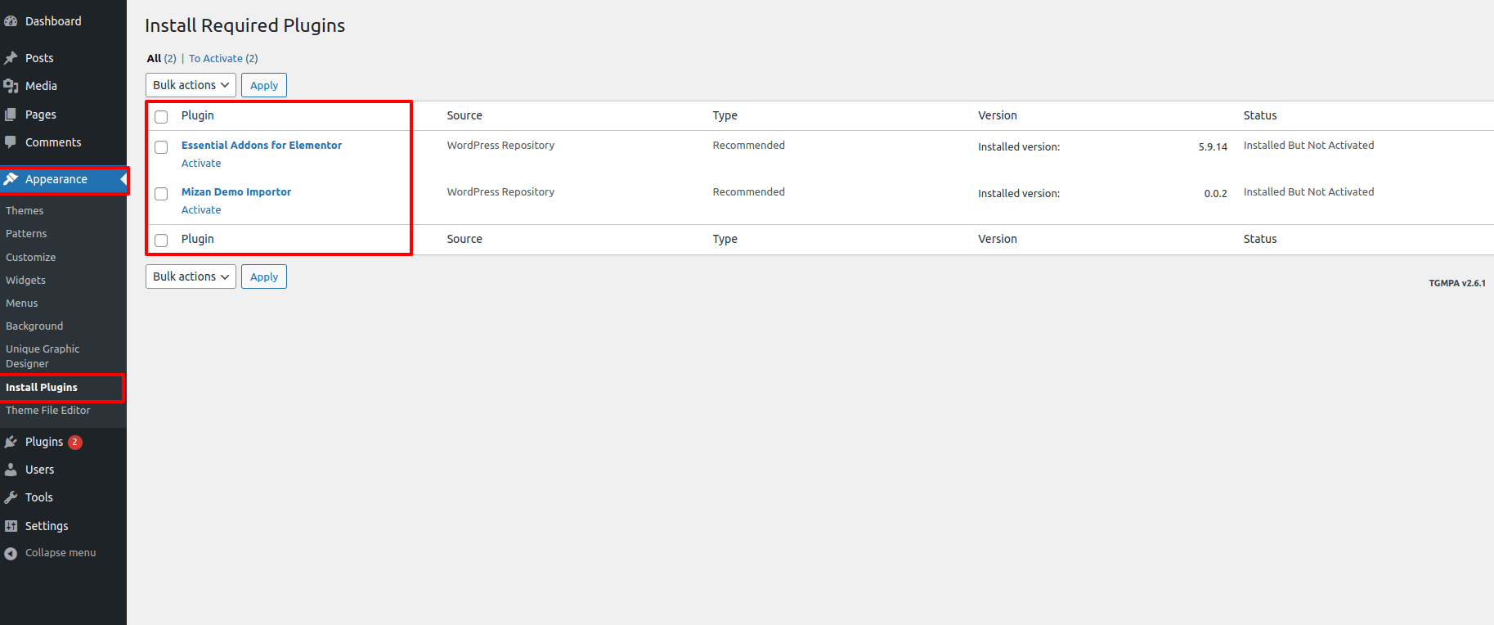Open the bottom Bulk actions dropdown
Screen dimensions: 1494x625
coord(191,277)
